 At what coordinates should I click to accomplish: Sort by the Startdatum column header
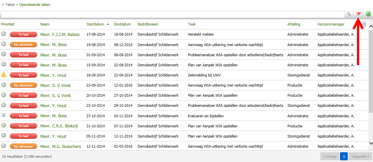coord(95,24)
